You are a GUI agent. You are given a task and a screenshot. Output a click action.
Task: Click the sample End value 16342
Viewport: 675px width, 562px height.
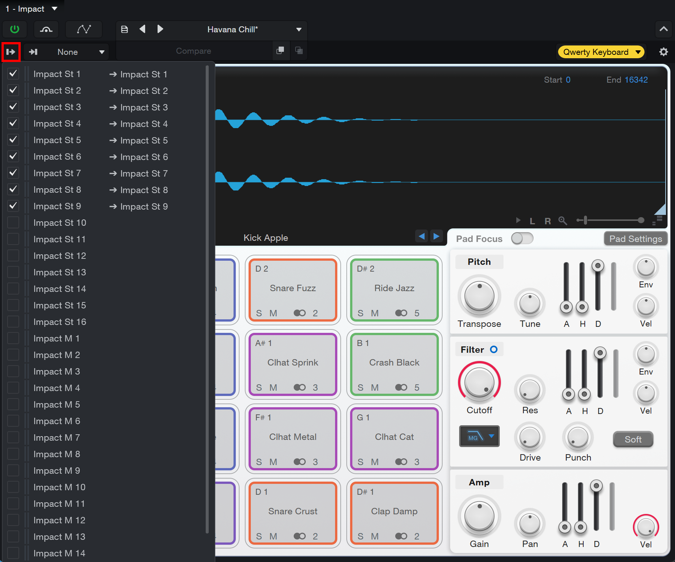click(x=636, y=80)
